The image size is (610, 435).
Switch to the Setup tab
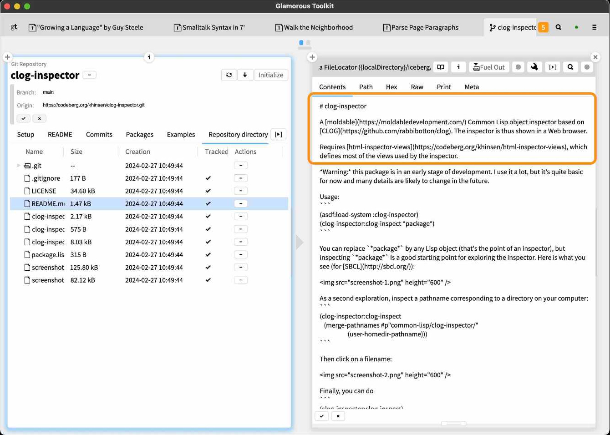pos(25,134)
